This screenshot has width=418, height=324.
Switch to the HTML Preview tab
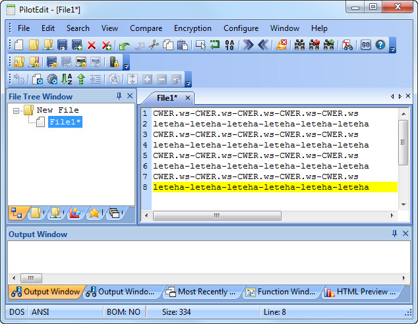pyautogui.click(x=361, y=292)
